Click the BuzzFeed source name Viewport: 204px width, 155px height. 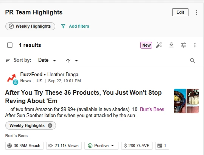point(31,75)
